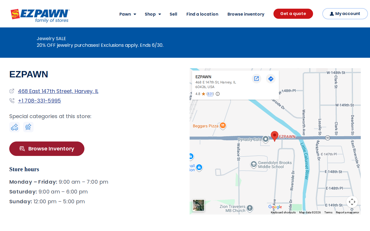Screen dimensions: 370x231
Task: Open Find a location page
Action: coord(202,14)
